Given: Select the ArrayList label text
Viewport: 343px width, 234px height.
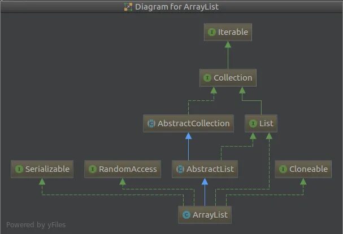Looking at the screenshot, I should pyautogui.click(x=210, y=215).
